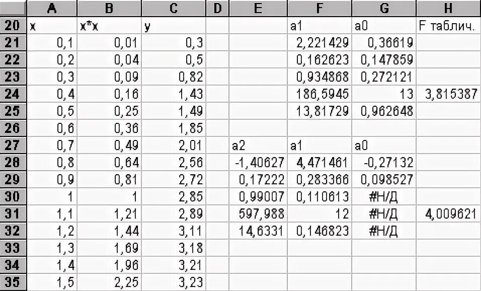Screen dimensions: 481x291
Task: Select cell with value 186,5945
Action: [319, 94]
